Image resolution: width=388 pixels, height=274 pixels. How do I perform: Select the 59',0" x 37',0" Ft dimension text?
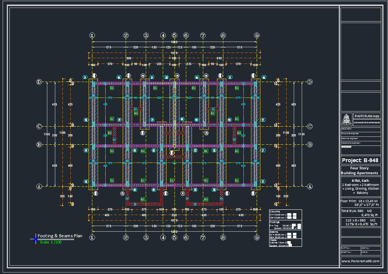click(x=367, y=205)
